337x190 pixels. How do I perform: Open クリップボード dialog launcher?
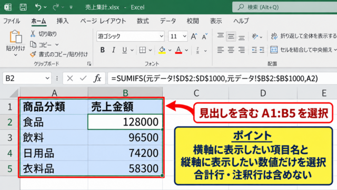click(89, 64)
